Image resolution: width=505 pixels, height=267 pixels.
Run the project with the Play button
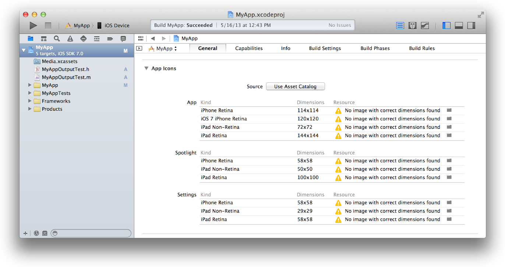click(x=33, y=25)
